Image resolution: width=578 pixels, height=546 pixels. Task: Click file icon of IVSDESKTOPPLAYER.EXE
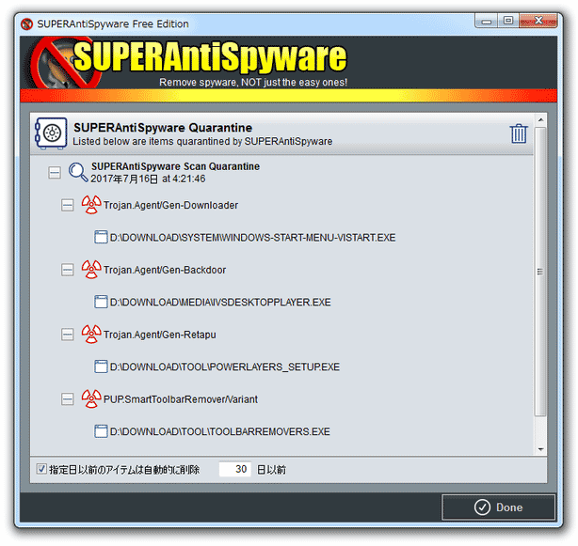pos(101,302)
